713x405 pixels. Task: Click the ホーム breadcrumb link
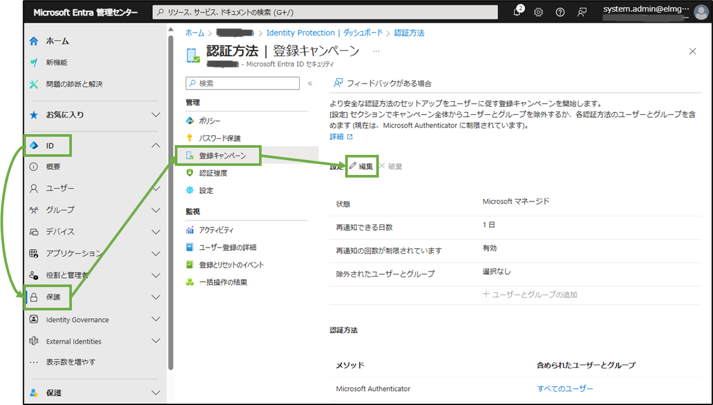click(x=195, y=33)
